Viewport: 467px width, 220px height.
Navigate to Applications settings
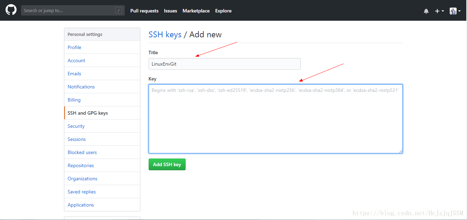coord(102,205)
